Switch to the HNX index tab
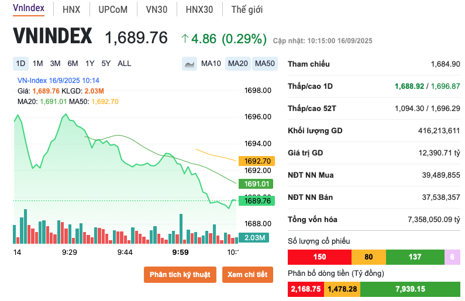Image resolution: width=465 pixels, height=301 pixels. [x=71, y=9]
